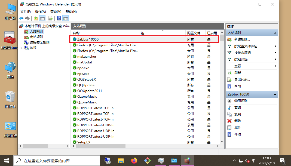The image size is (291, 166).
Task: Click the tree pane horizontal scrollbar right arrow
Action: point(67,146)
